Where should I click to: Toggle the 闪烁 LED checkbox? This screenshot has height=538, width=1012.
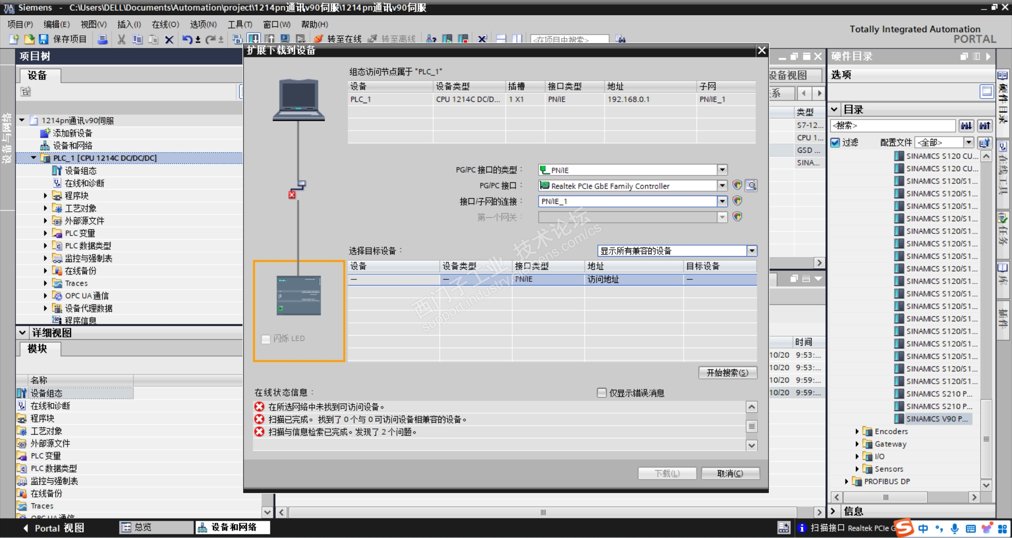point(266,339)
